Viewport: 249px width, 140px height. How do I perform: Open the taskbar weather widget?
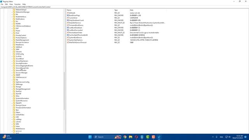pyautogui.click(x=7, y=137)
